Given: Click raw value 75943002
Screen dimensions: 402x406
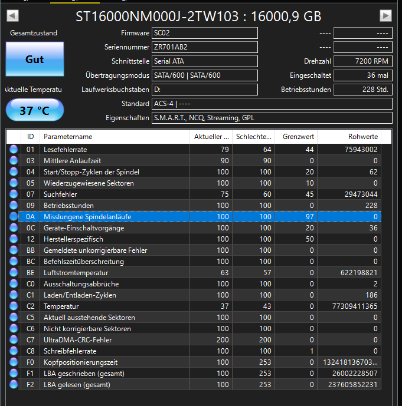Looking at the screenshot, I should click(361, 150).
